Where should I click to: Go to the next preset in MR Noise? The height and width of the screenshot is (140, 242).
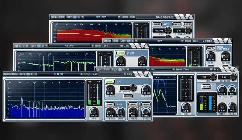tap(182, 41)
